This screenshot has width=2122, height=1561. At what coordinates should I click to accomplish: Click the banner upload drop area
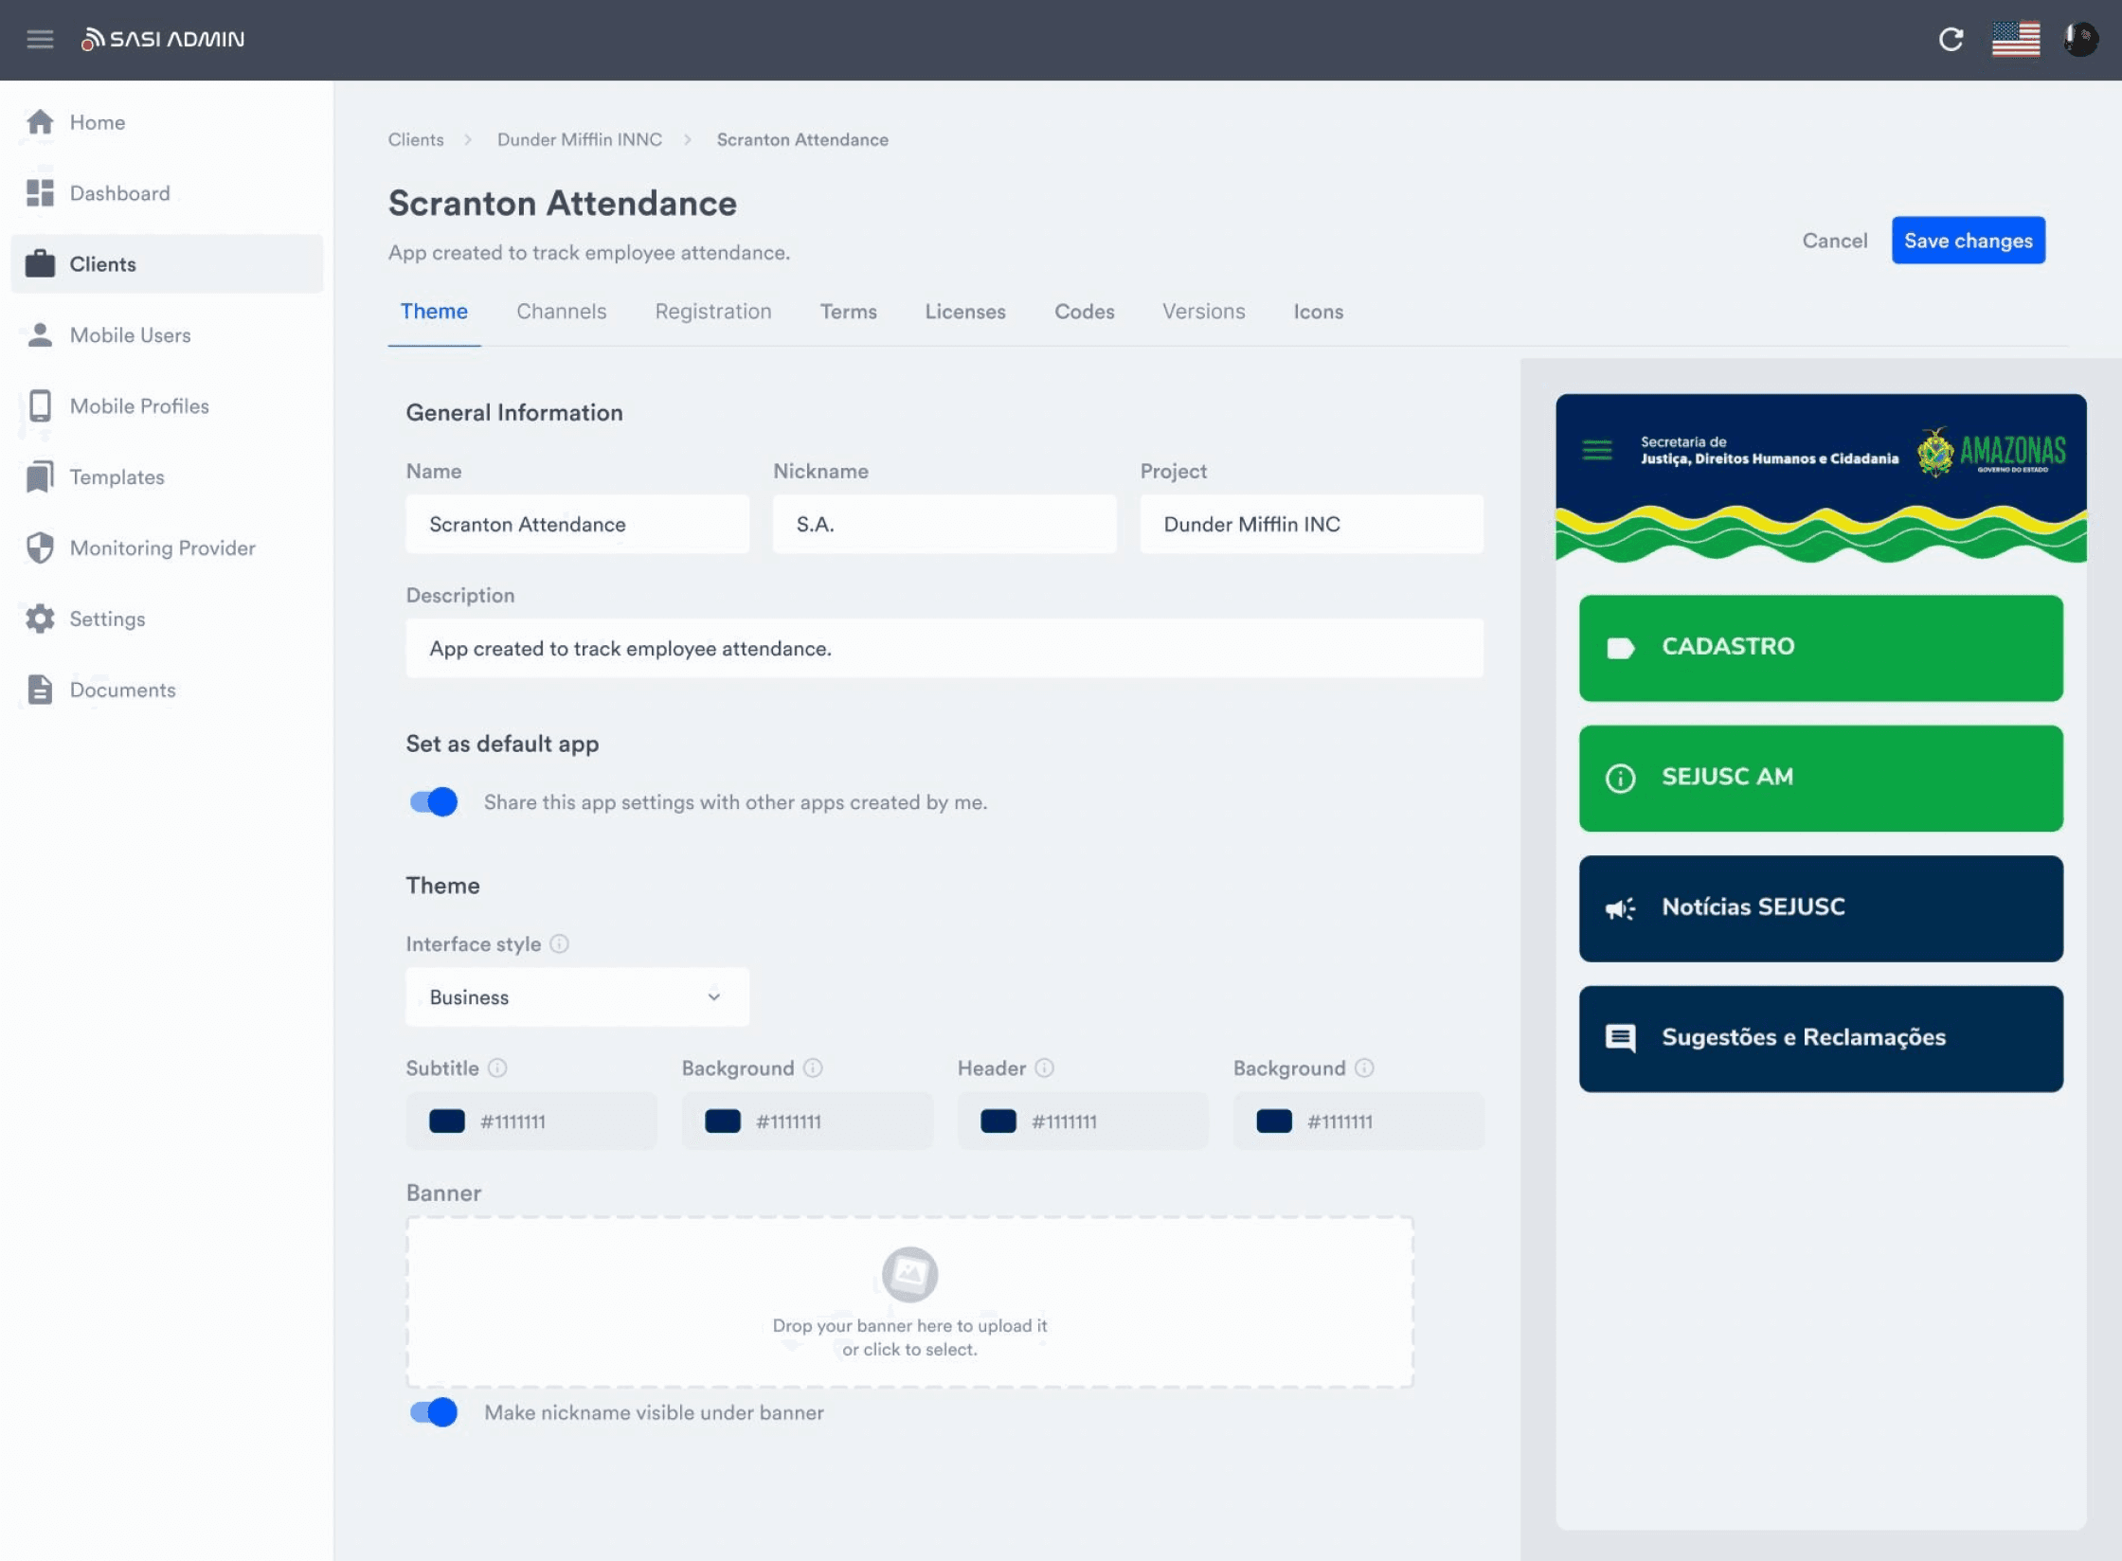[x=909, y=1301]
